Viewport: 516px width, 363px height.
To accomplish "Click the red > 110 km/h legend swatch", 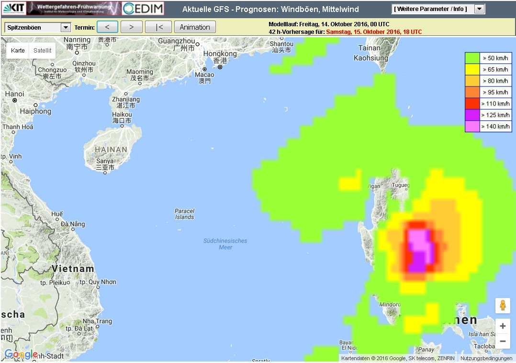I will click(x=472, y=104).
